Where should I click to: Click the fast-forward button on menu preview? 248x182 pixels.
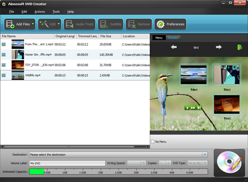193,108
